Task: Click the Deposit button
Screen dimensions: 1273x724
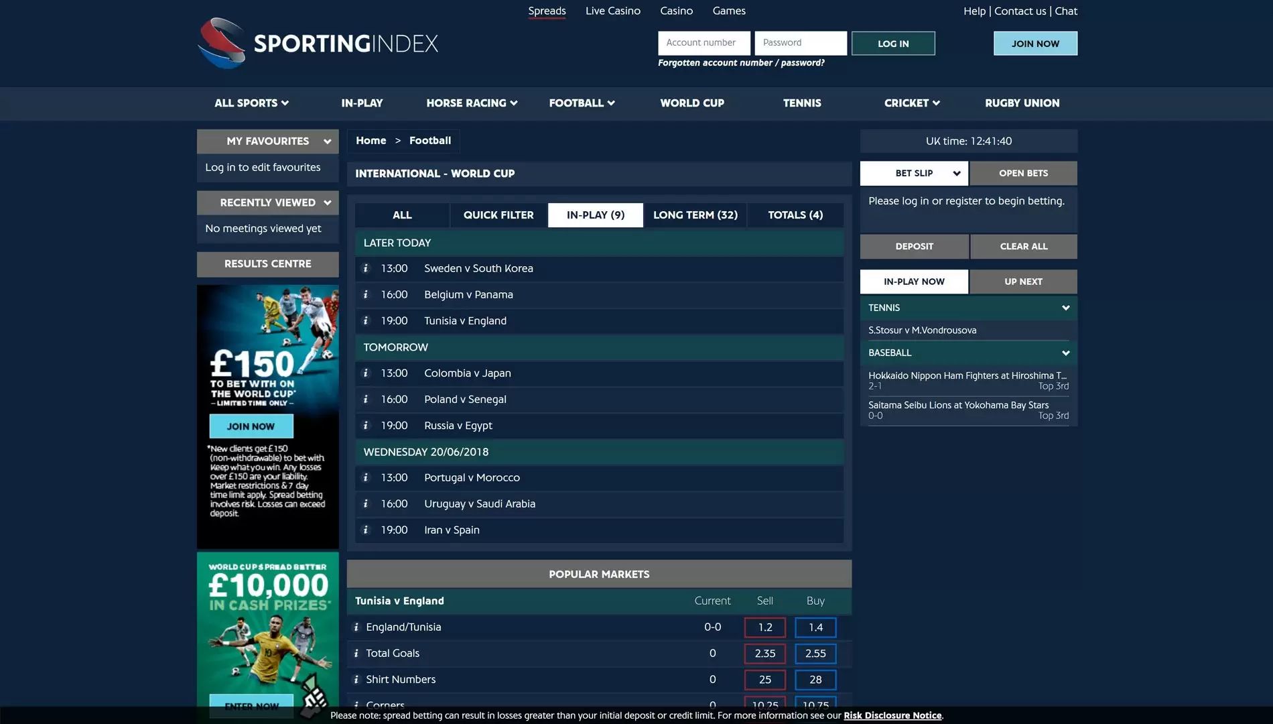Action: click(x=914, y=246)
